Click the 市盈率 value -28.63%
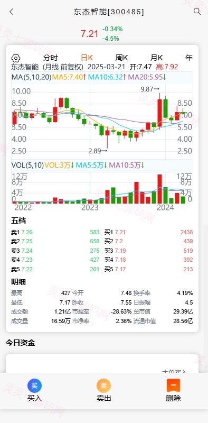The image size is (208, 423). [121, 312]
